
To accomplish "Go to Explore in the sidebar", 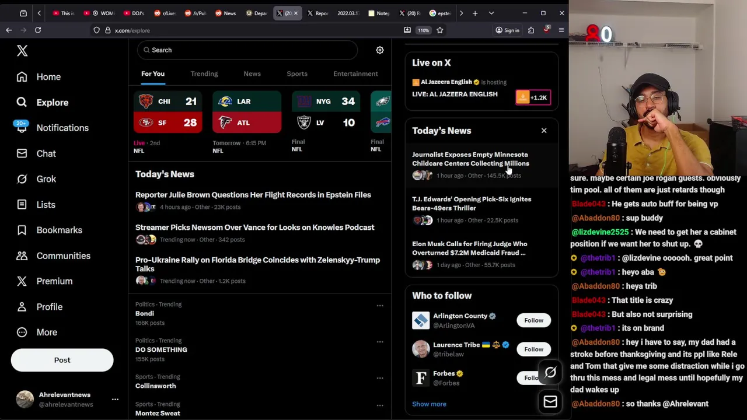I will 42,103.
